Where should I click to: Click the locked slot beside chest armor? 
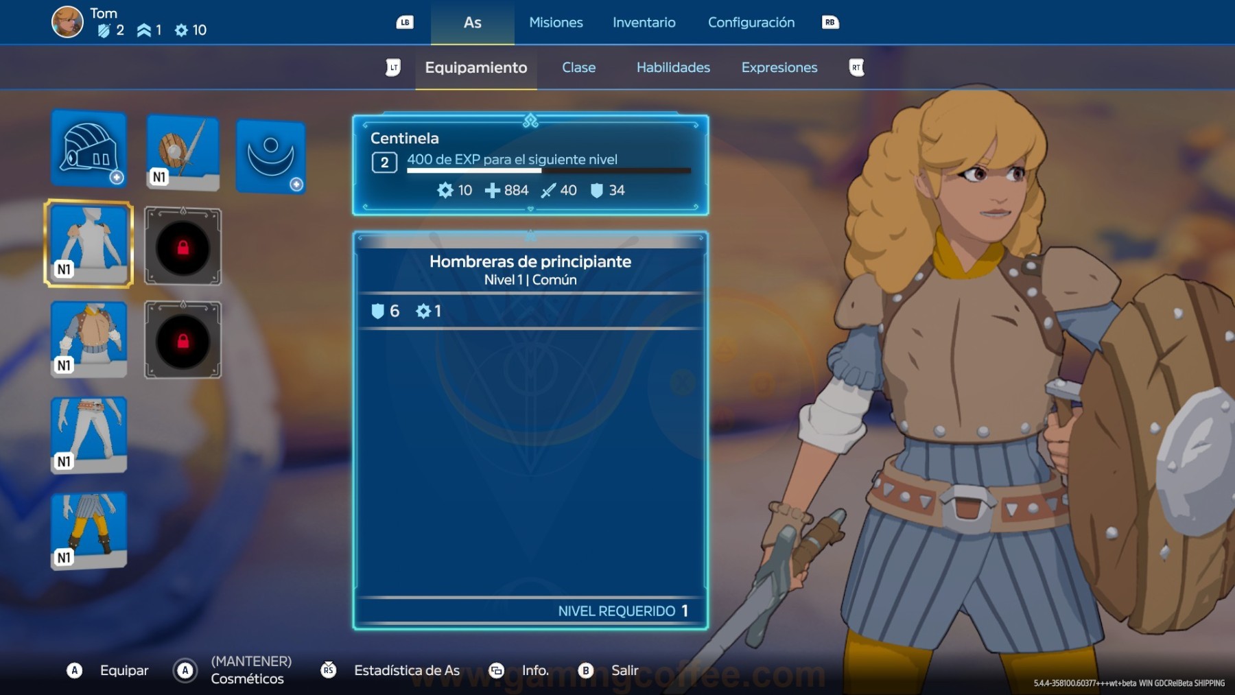pyautogui.click(x=183, y=340)
